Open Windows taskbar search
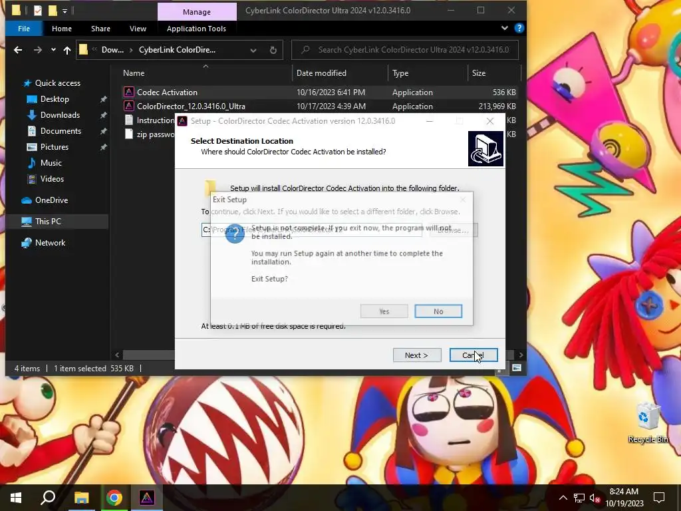The image size is (681, 511). pos(48,498)
